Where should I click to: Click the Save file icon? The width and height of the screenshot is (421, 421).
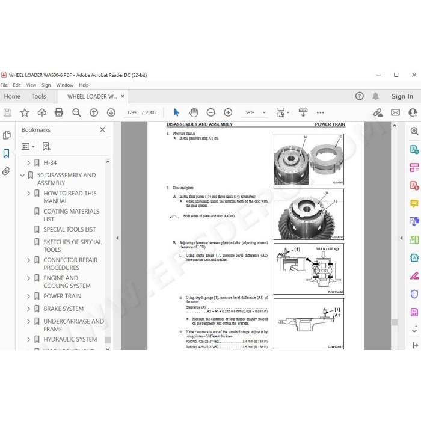[x=7, y=112]
